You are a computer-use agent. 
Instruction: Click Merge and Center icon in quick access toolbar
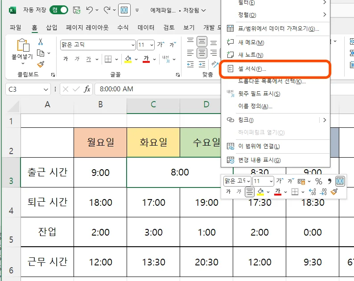pos(124,10)
